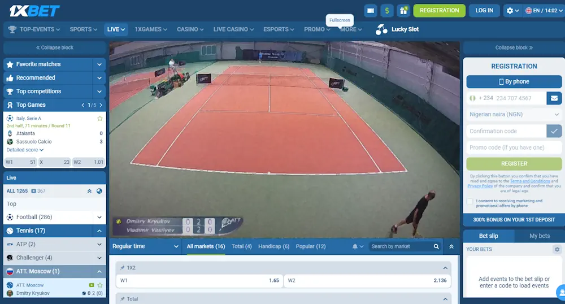This screenshot has height=304, width=565.
Task: Open the LIVE menu
Action: pos(116,29)
